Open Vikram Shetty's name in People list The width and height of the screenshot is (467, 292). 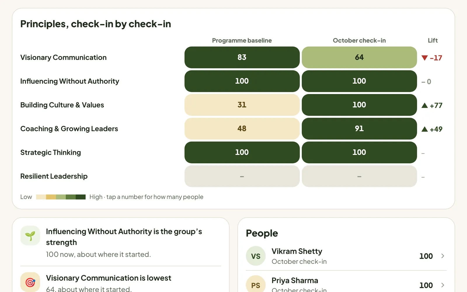tap(297, 251)
